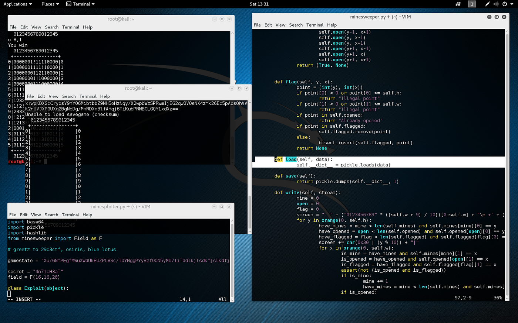
Task: Open View menu in minesweeper.py VIM window
Action: (x=280, y=25)
